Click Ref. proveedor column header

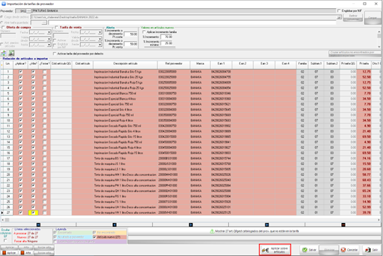click(174, 64)
